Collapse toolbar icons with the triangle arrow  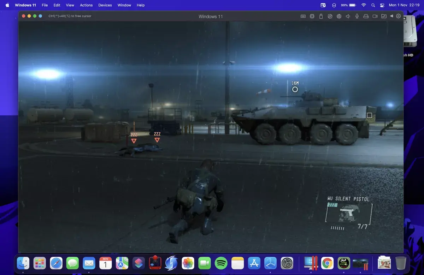tap(391, 16)
